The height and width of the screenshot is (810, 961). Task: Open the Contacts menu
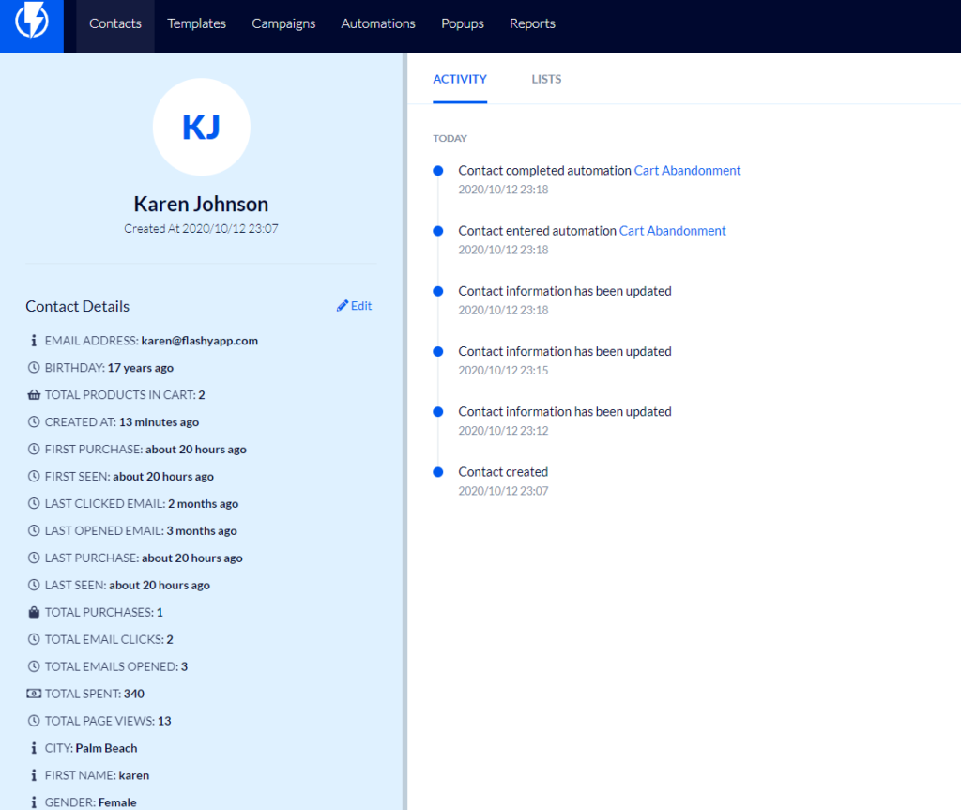coord(115,23)
